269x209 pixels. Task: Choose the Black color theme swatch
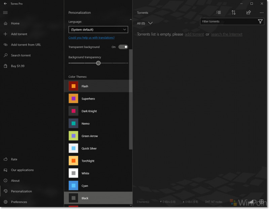pos(73,198)
